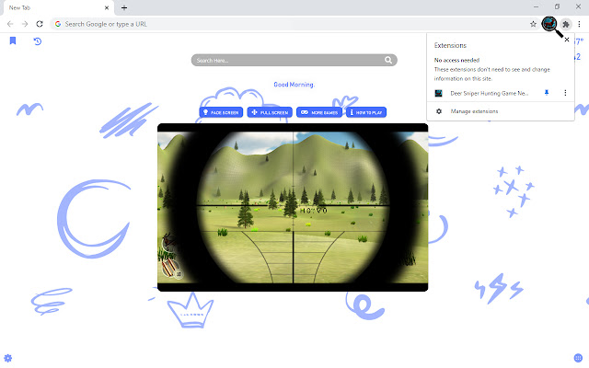Focus the Chrome address bar

pos(293,24)
